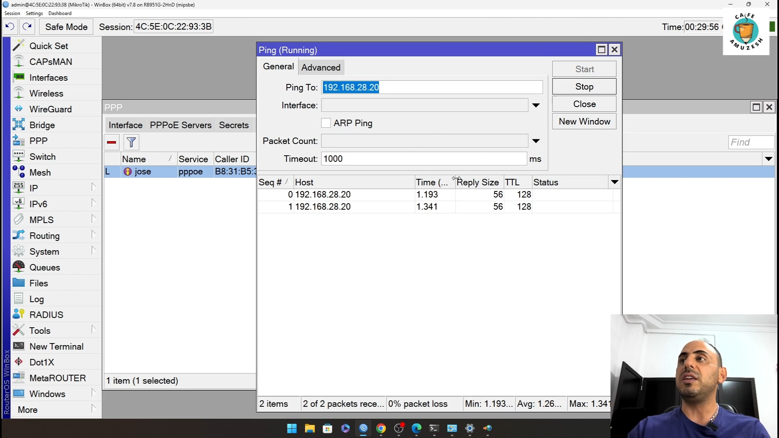
Task: Open Queues in the sidebar
Action: click(x=56, y=267)
